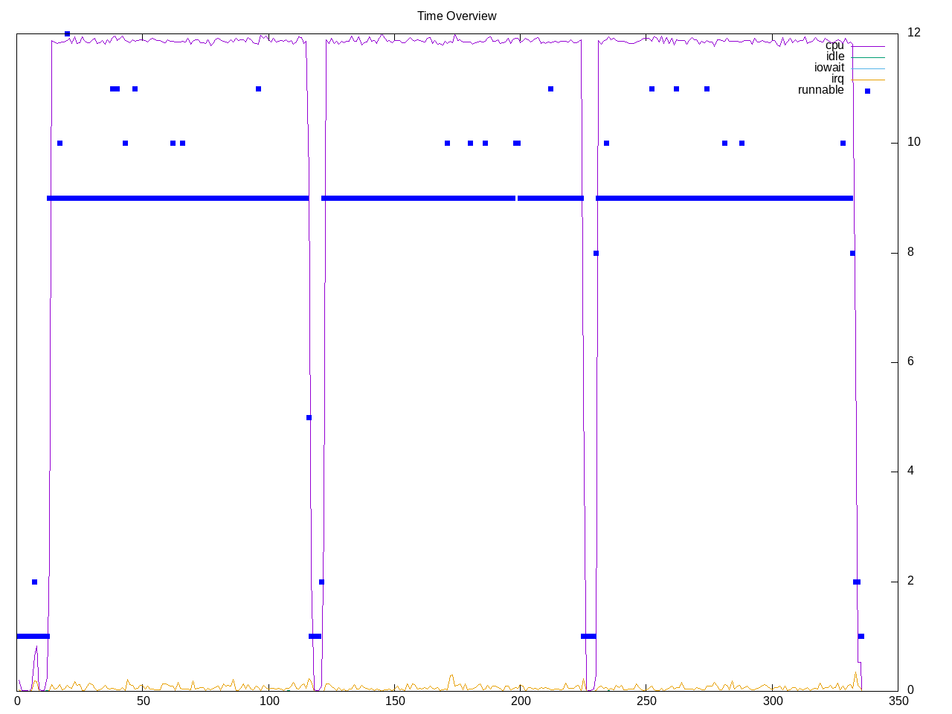Click the lone runnable point at value 5
The width and height of the screenshot is (952, 714).
309,417
